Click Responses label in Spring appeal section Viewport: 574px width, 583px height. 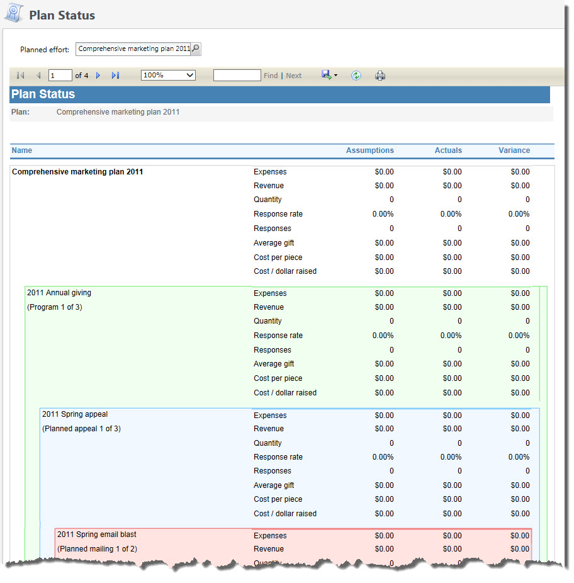pos(273,471)
